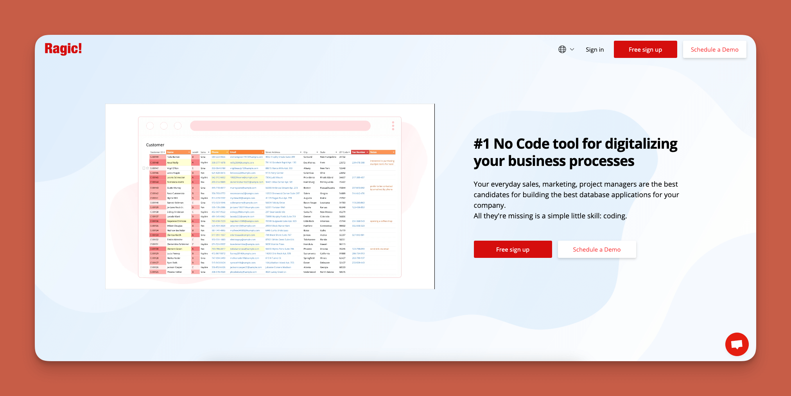
Task: Click Sign in
Action: (x=594, y=49)
